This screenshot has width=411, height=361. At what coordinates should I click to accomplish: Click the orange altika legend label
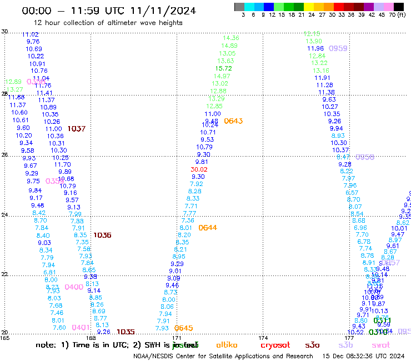227,345
